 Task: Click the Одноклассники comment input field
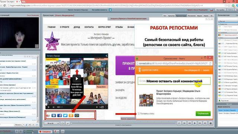tap(174, 81)
